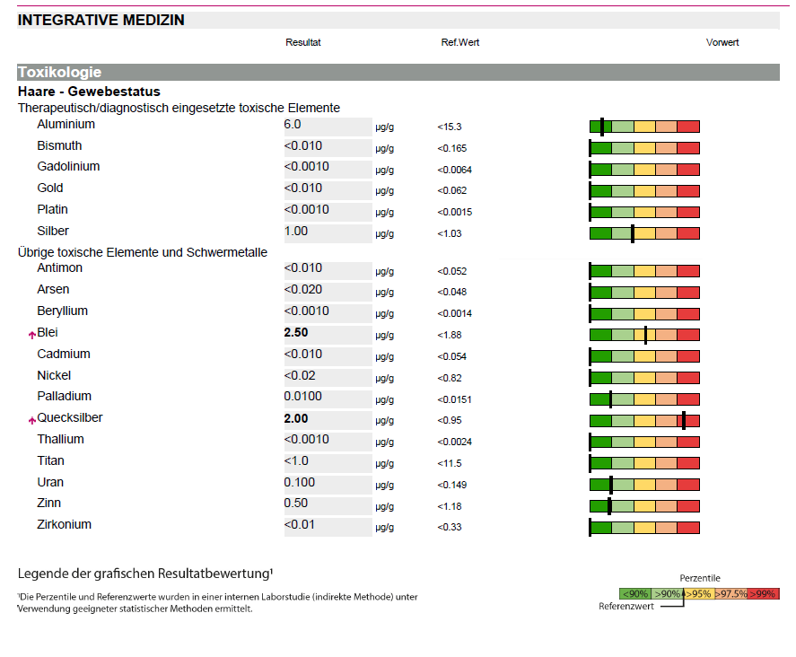Click the Uran reference value <0.149
This screenshot has height=657, width=796.
point(454,485)
